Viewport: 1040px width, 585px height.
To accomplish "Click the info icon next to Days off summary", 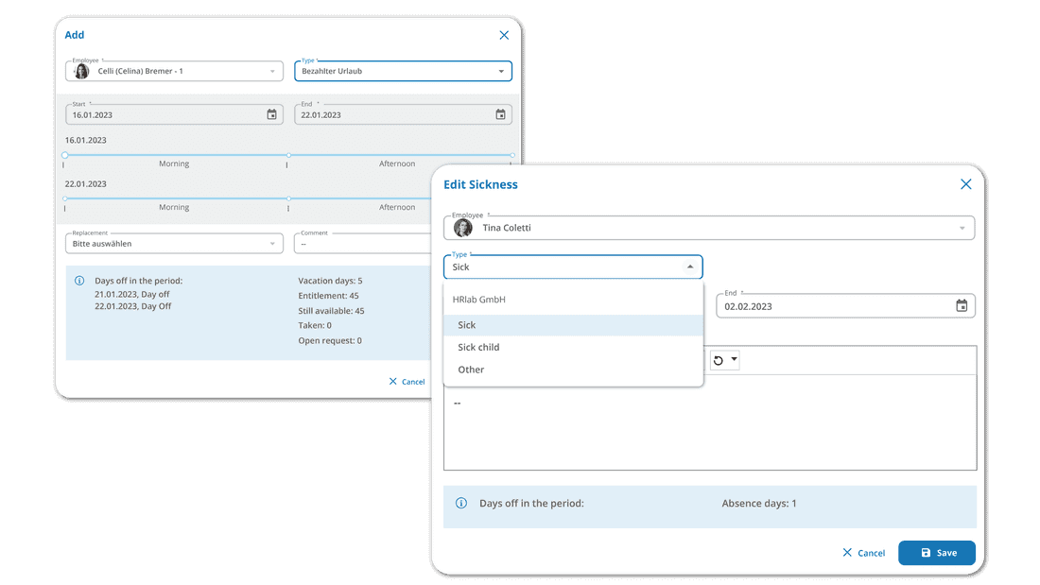I will pos(78,280).
